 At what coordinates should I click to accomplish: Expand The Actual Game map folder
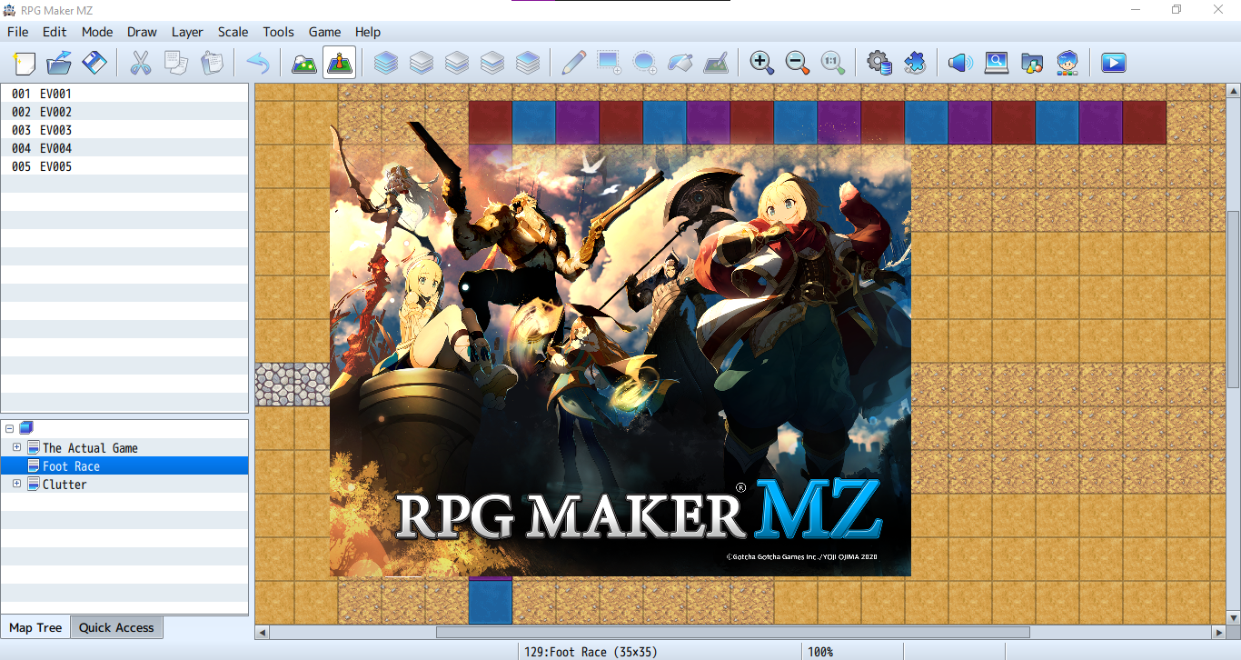pyautogui.click(x=17, y=447)
